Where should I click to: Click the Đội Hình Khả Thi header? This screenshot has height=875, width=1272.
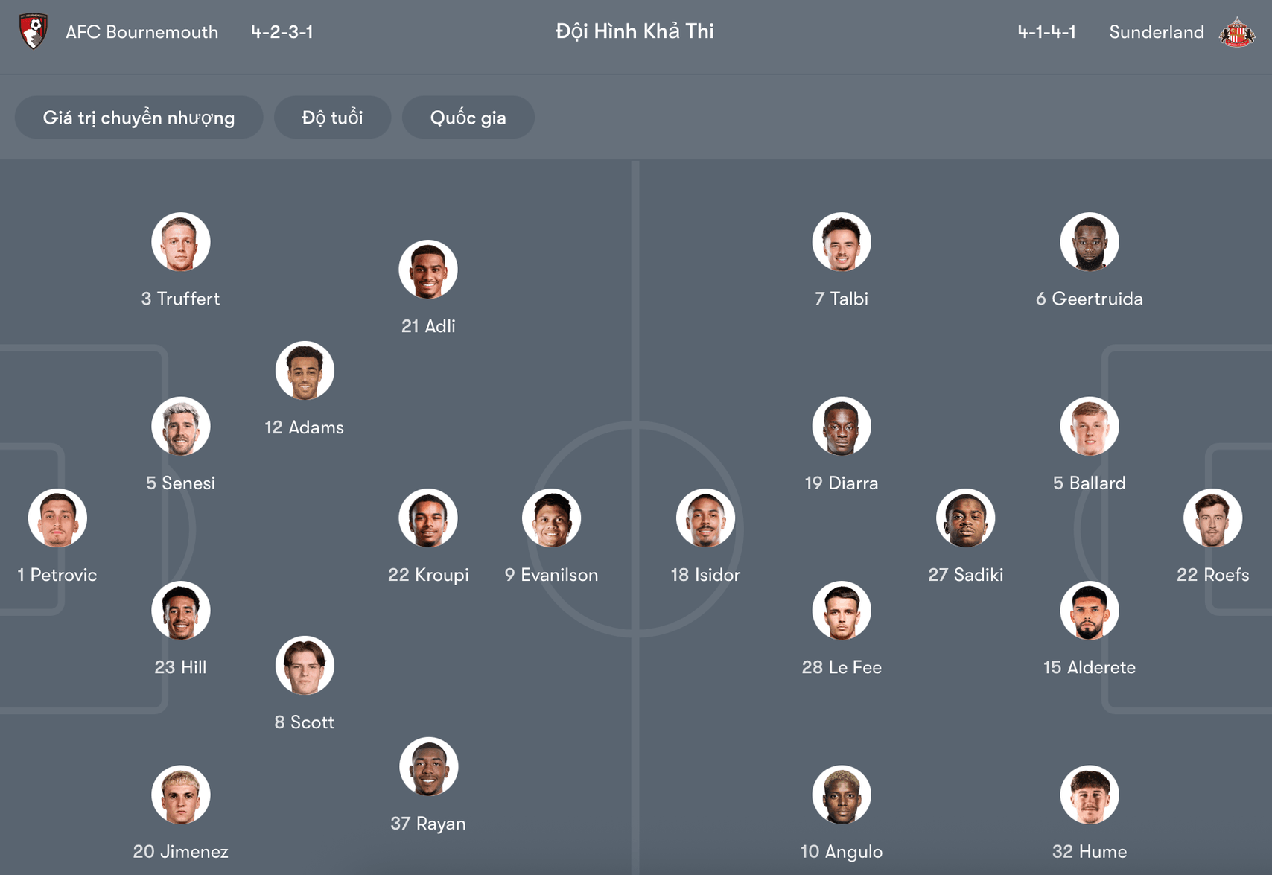click(634, 31)
